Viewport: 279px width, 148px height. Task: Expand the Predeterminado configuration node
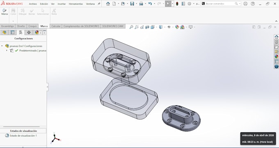7,51
